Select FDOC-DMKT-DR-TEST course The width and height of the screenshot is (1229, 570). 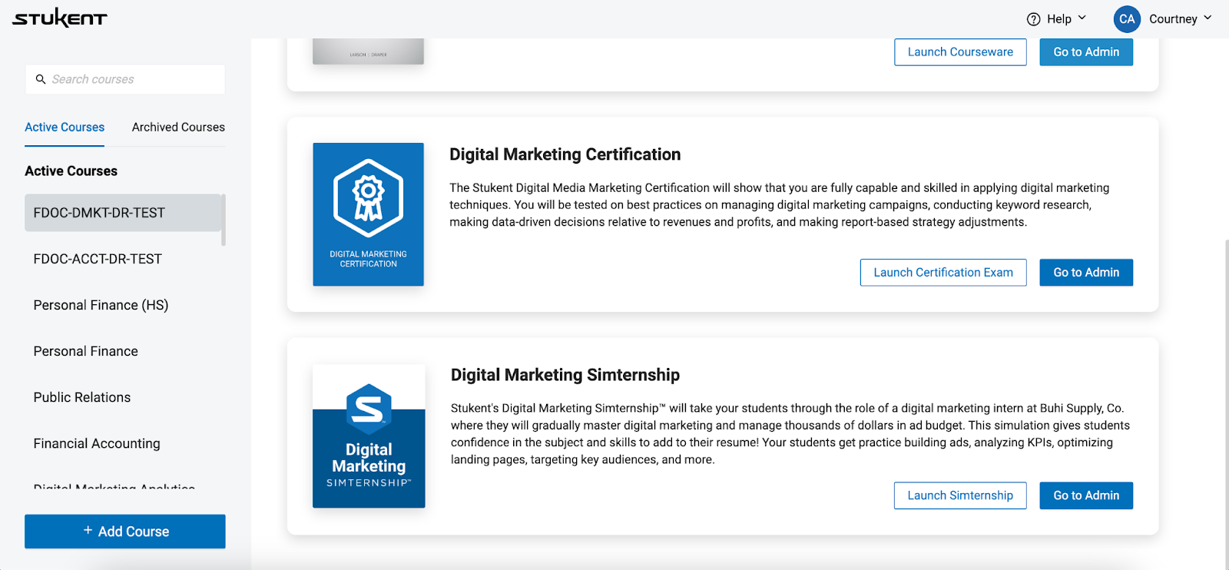pyautogui.click(x=123, y=213)
